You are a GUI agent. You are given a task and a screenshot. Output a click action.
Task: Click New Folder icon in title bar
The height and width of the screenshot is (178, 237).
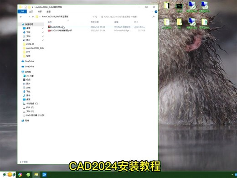pyautogui.click(x=29, y=7)
